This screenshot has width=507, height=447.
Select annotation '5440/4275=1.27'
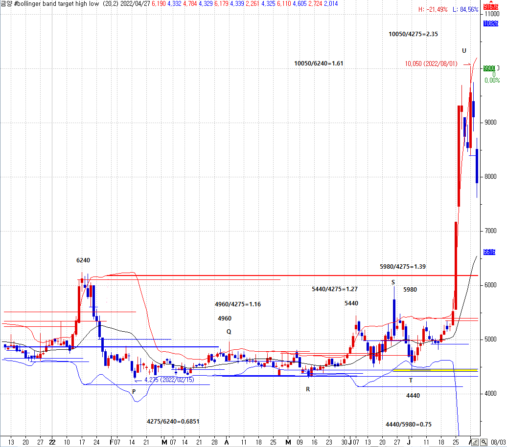[x=335, y=289]
